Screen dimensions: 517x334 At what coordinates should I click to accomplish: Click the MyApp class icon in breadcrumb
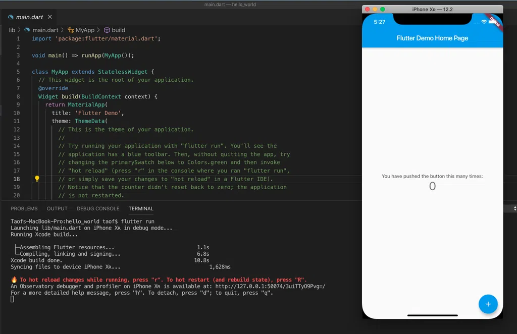[x=71, y=30]
